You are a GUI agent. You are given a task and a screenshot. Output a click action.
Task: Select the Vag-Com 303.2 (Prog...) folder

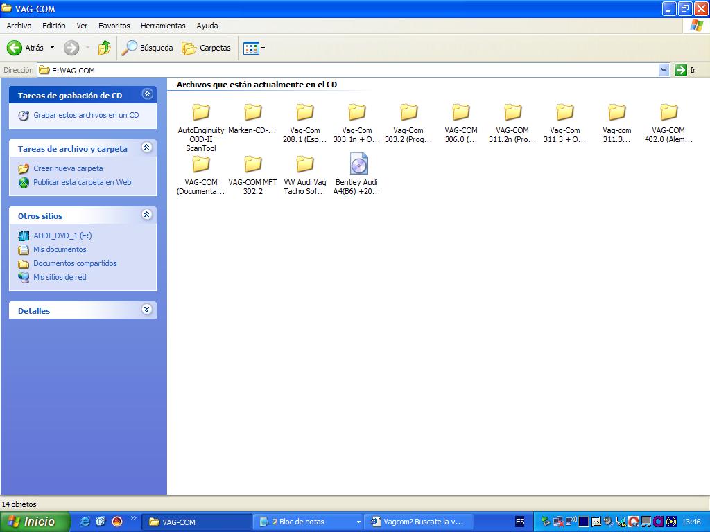coord(408,123)
